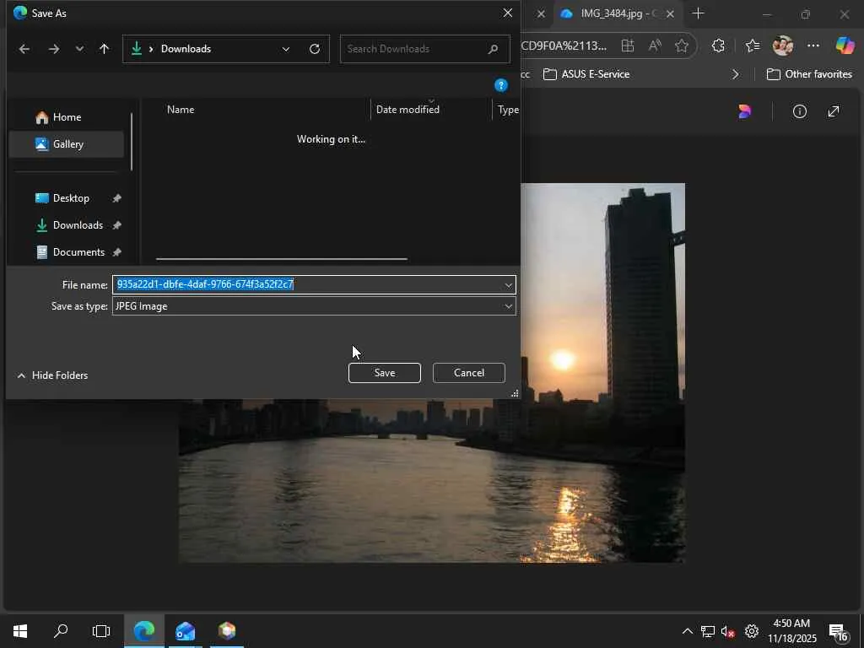
Task: Click the Save button
Action: click(x=384, y=373)
